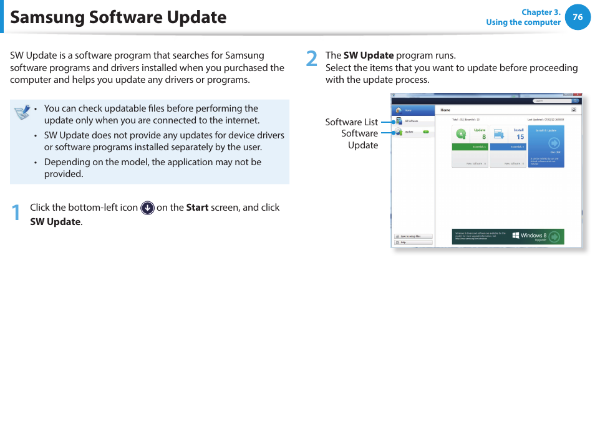Click the blue download icon on the Install tile
The height and width of the screenshot is (422, 595).
(499, 134)
